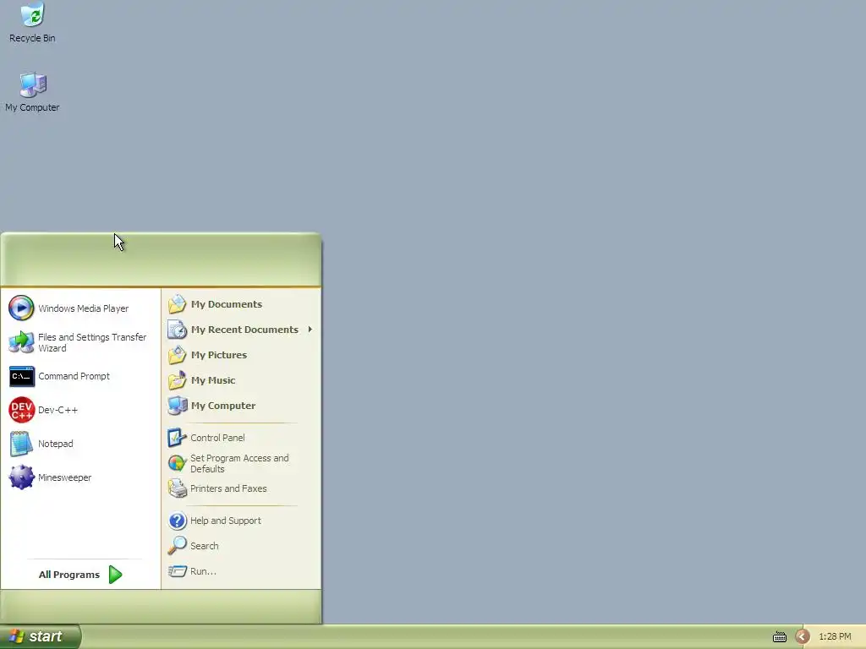Viewport: 866px width, 649px height.
Task: Click Set Program Access and Defaults icon
Action: click(x=178, y=463)
